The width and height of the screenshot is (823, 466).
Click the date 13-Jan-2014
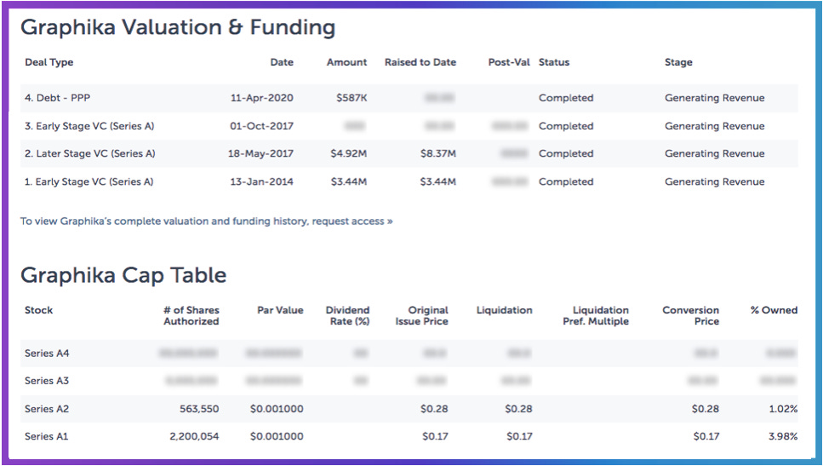click(x=262, y=181)
